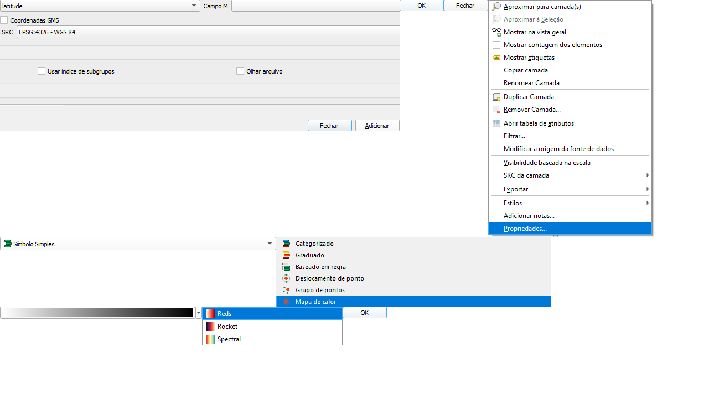Toggle the Olhar arquivo checkbox
The width and height of the screenshot is (714, 404).
[240, 71]
